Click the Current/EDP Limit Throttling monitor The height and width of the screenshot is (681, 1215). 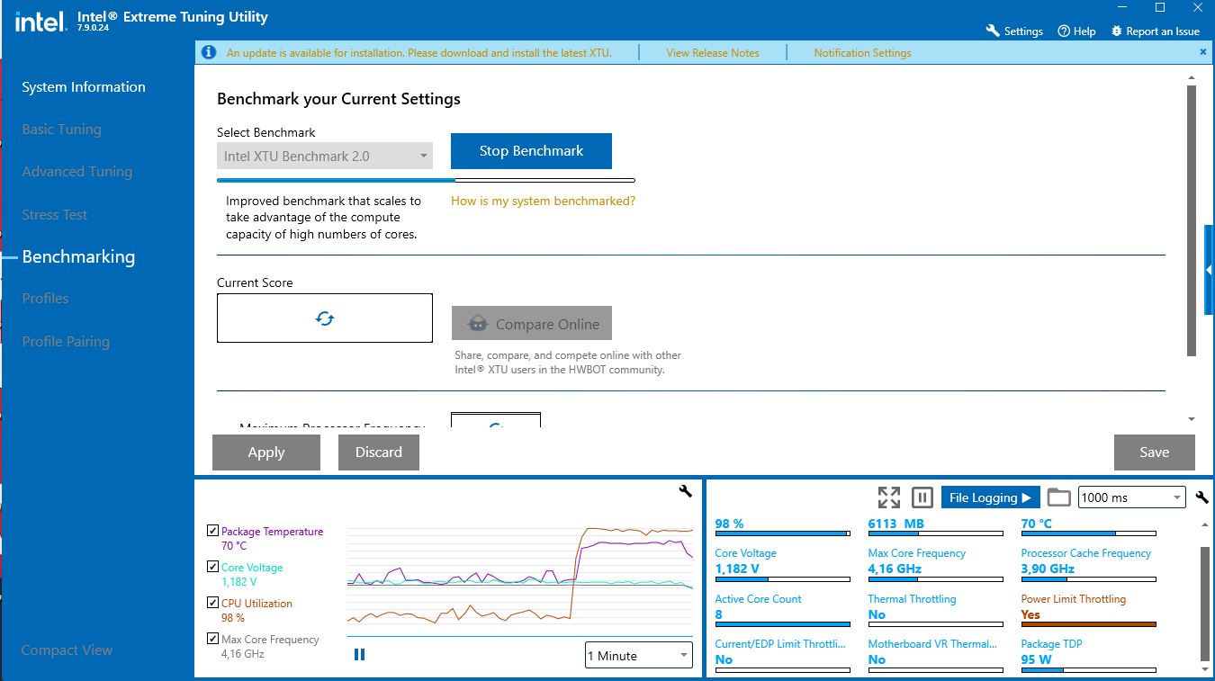point(782,655)
